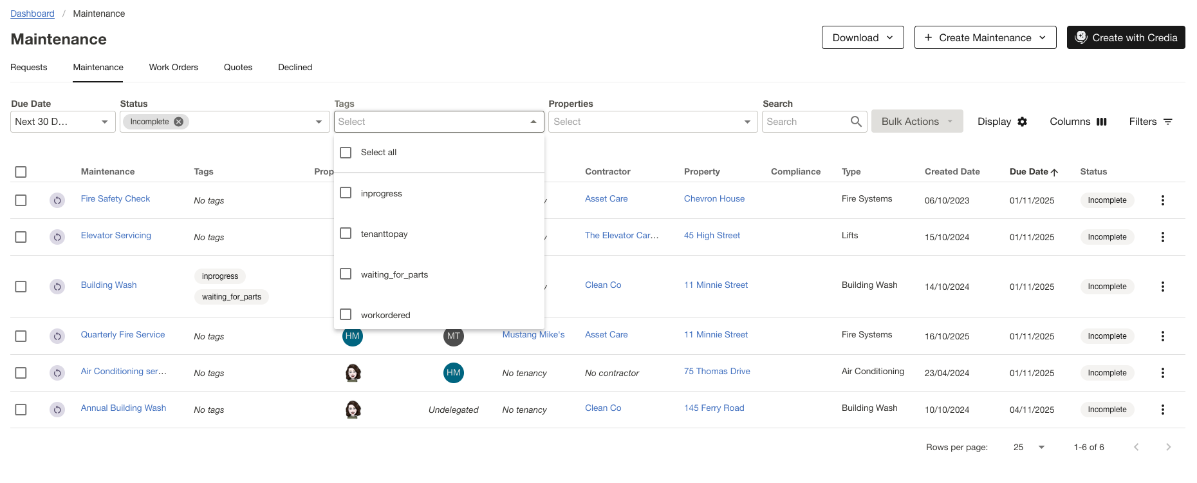Open the Quotes tab

coord(237,67)
